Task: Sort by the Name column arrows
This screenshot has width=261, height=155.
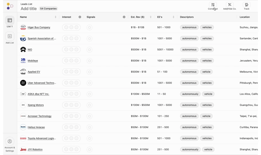Action: point(55,17)
